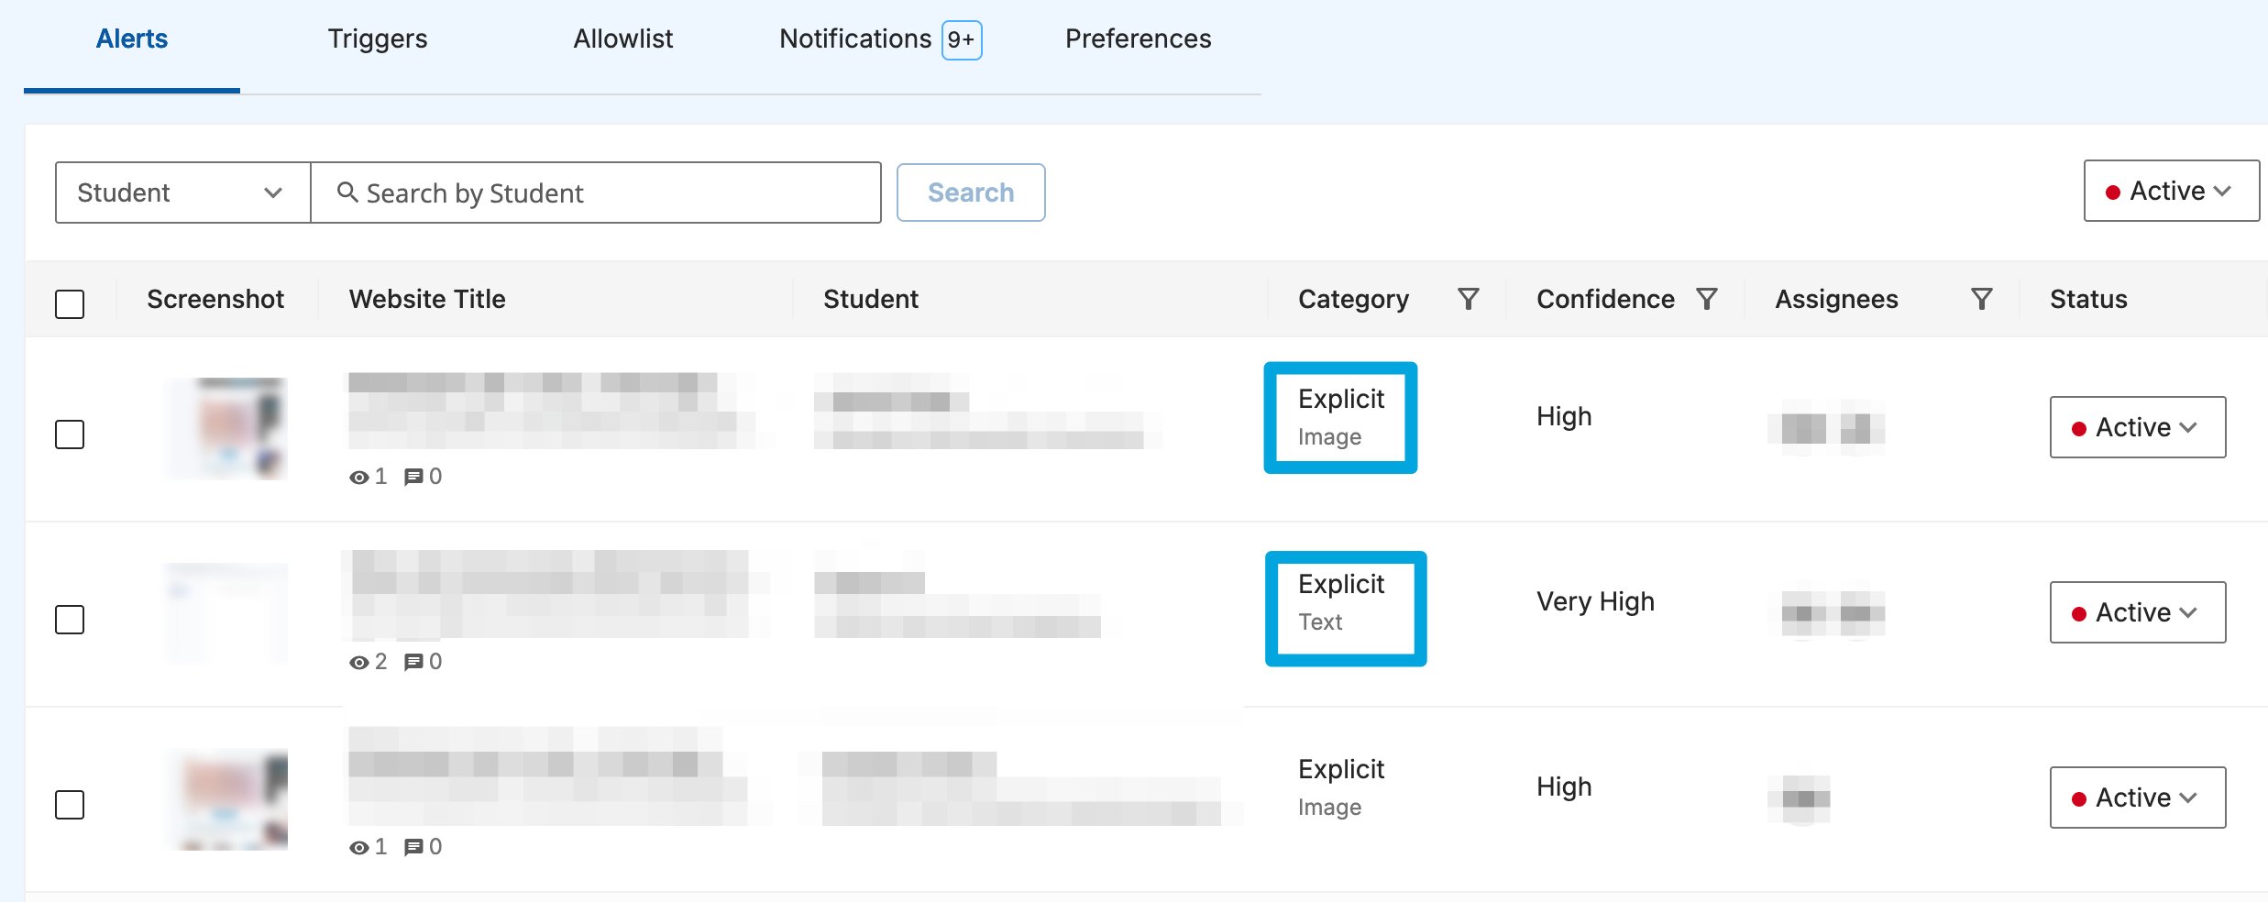Go to the Notifications tab

pyautogui.click(x=855, y=39)
